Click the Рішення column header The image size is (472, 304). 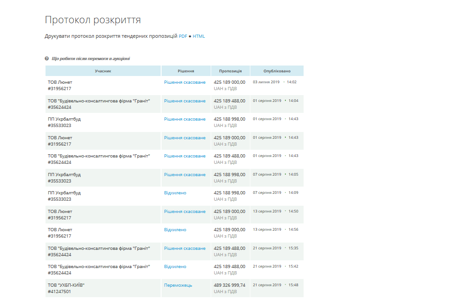pyautogui.click(x=186, y=71)
